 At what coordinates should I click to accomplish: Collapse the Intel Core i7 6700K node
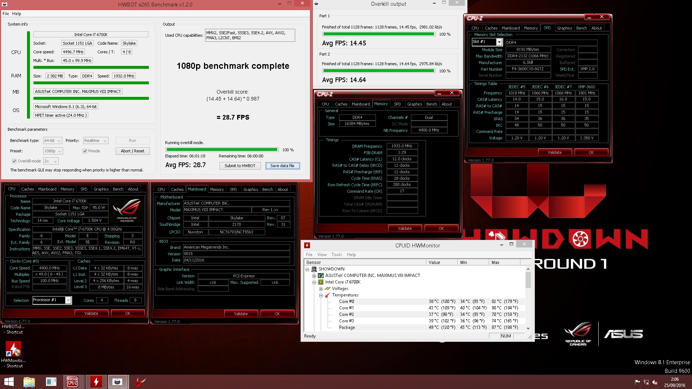coord(314,282)
